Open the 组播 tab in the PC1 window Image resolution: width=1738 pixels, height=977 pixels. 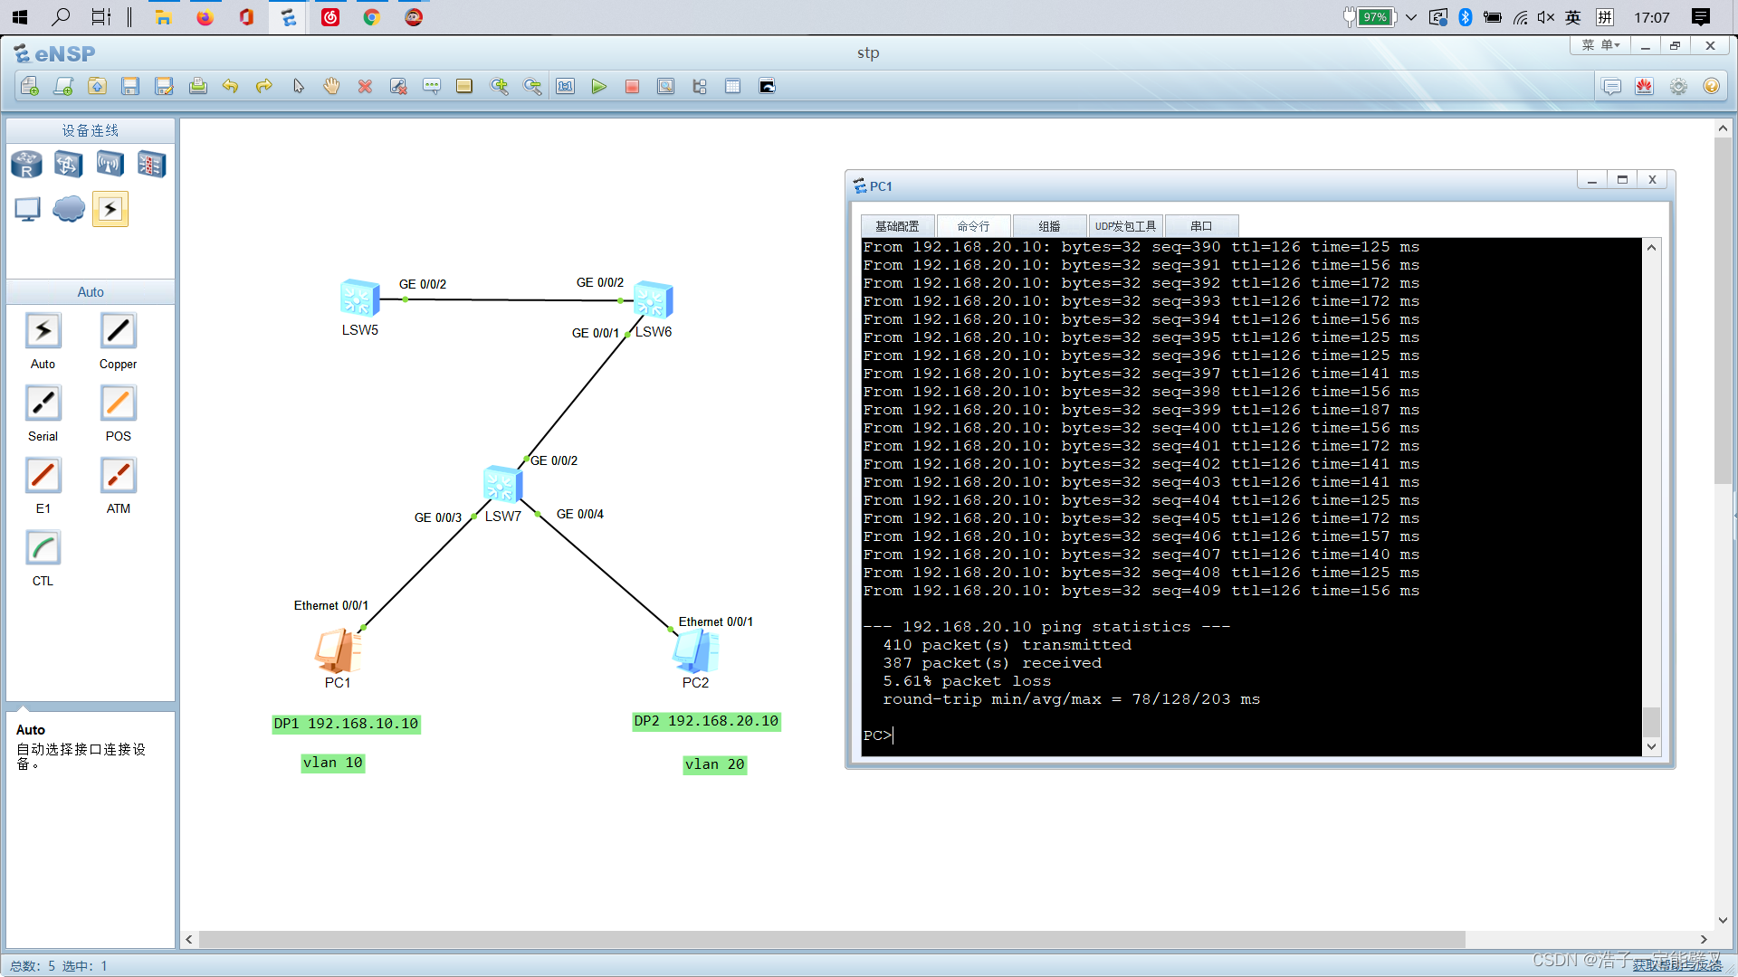point(1049,226)
